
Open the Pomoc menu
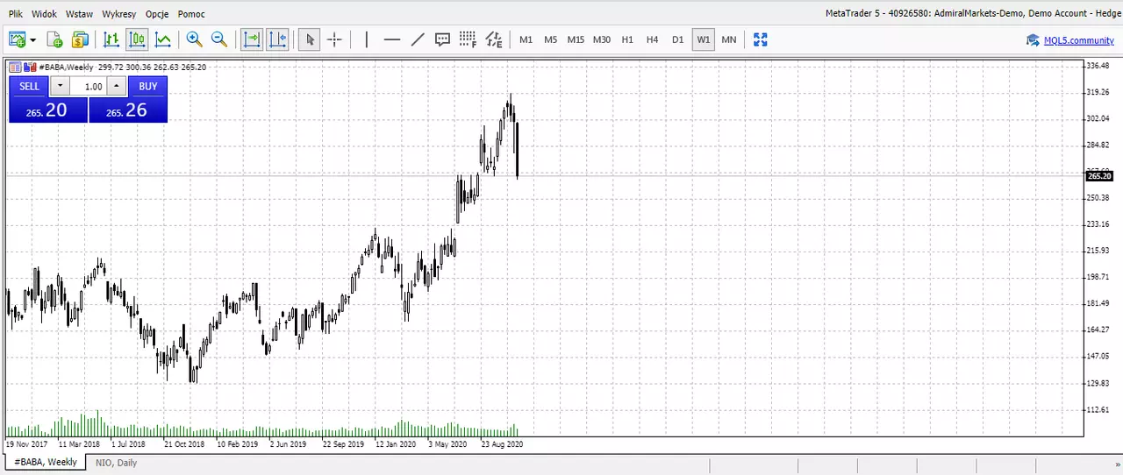pyautogui.click(x=191, y=14)
